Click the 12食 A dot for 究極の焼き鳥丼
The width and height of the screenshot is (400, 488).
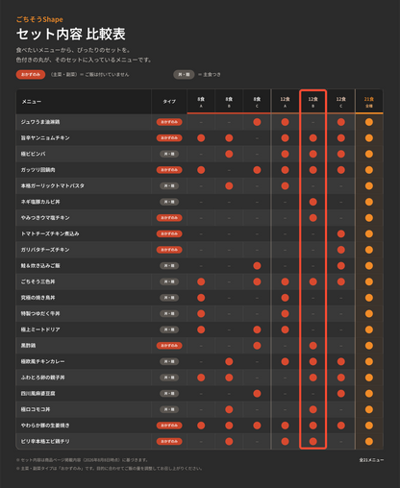pyautogui.click(x=285, y=298)
